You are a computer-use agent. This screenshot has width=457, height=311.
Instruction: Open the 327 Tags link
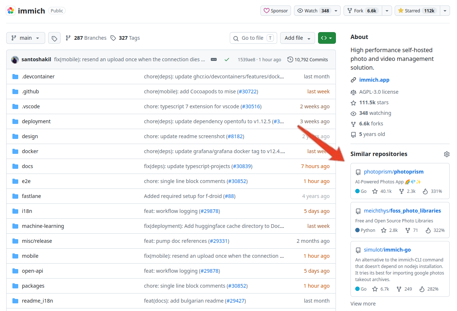[x=125, y=38]
